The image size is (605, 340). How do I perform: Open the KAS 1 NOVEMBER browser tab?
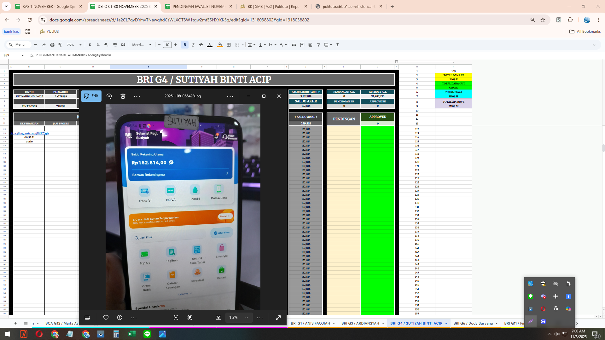coord(49,6)
